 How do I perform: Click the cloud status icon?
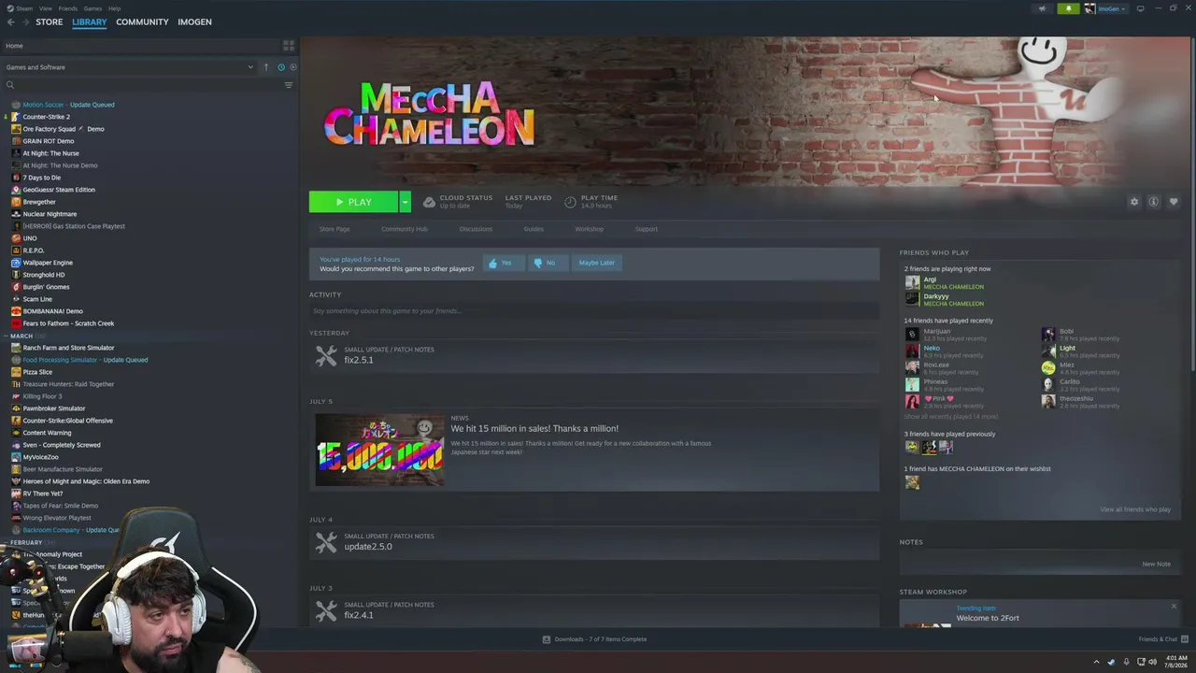(x=429, y=202)
